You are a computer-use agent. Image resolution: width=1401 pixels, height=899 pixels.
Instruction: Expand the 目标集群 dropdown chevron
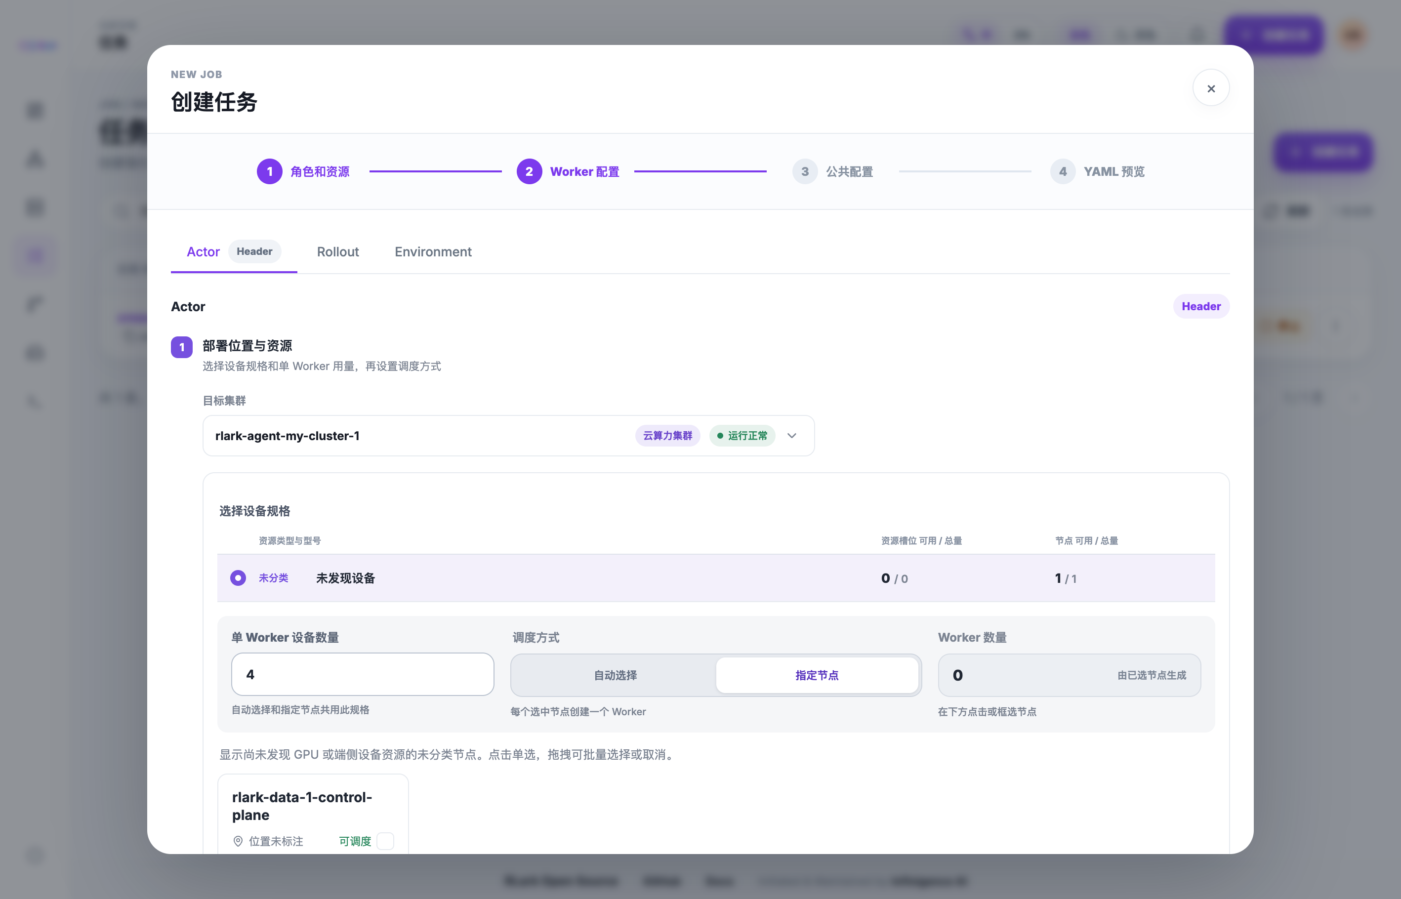point(791,436)
